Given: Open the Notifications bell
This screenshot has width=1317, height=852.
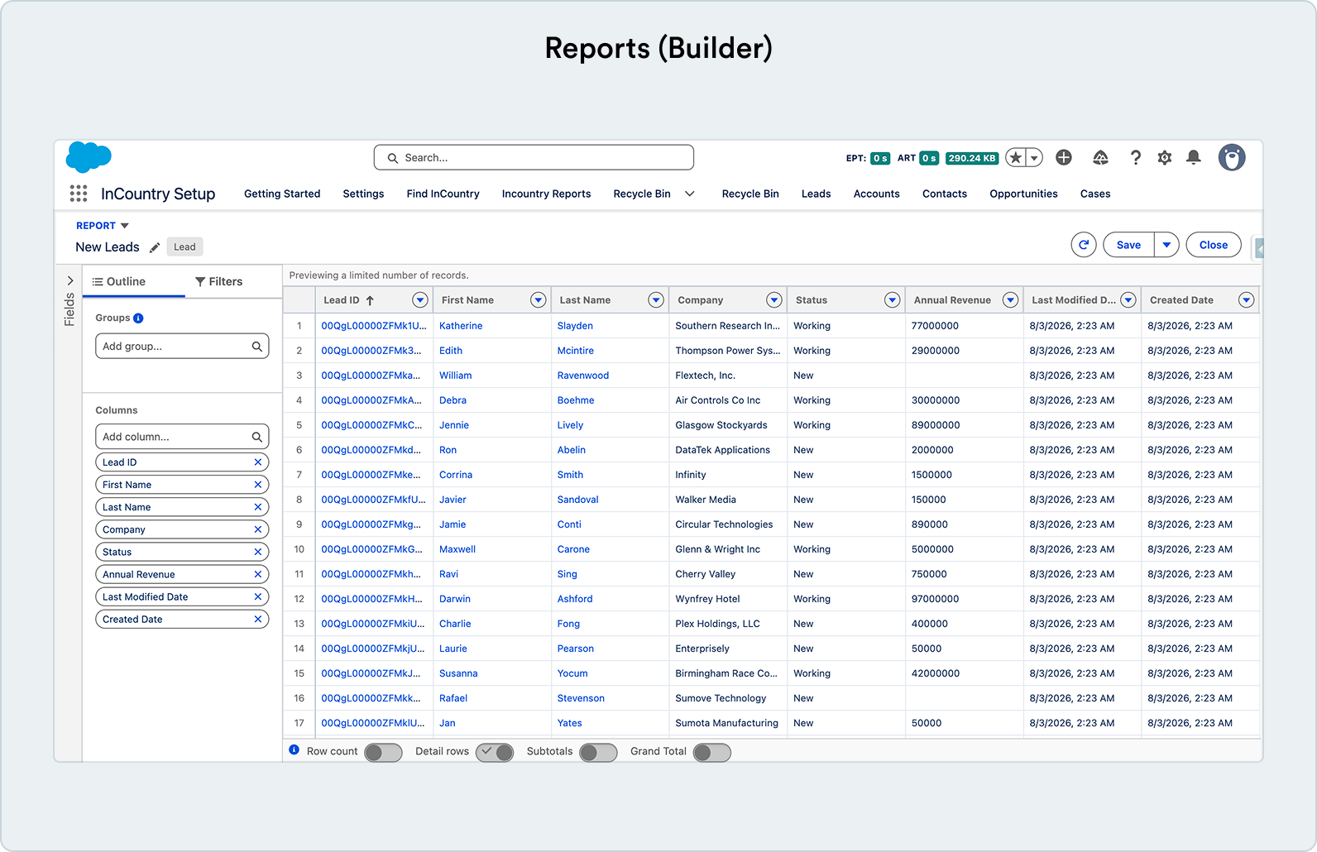Looking at the screenshot, I should [x=1194, y=157].
